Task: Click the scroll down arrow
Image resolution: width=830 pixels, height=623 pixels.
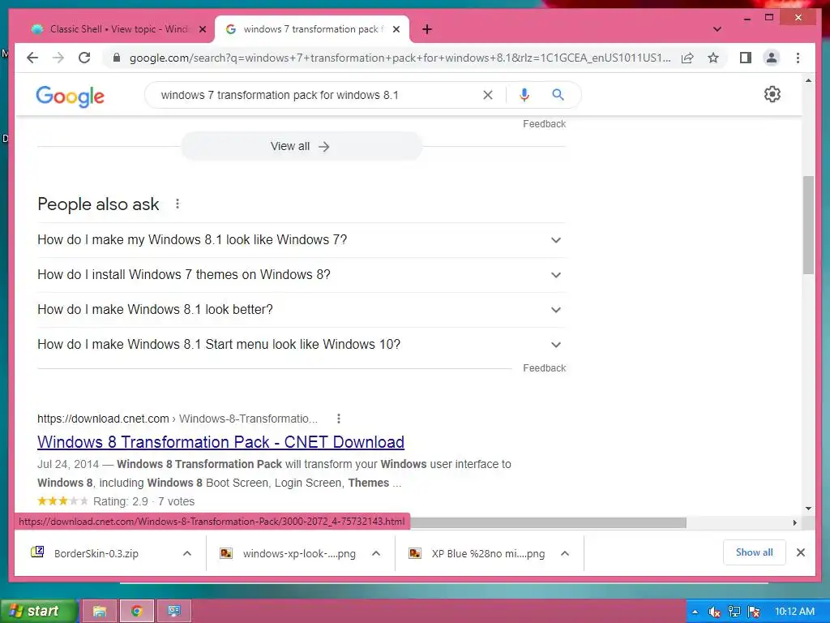Action: (x=808, y=509)
